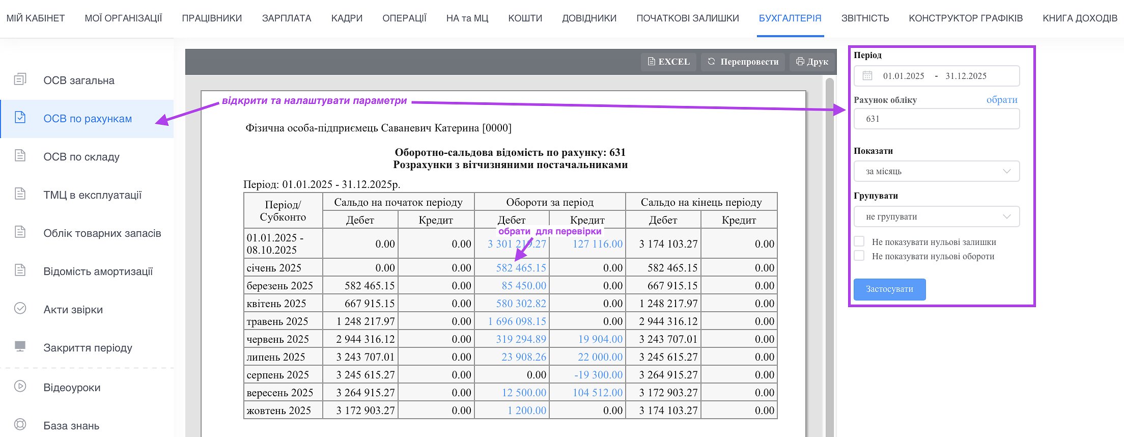Enable 'Не показувати нульові залишки' checkbox
Viewport: 1124px width, 437px height.
(859, 241)
